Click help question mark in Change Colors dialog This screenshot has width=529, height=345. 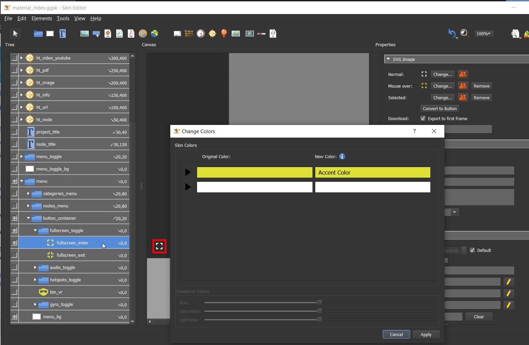point(415,131)
